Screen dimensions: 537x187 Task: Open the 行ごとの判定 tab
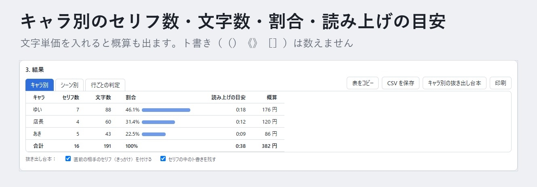105,85
